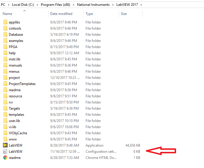The image size is (204, 168).
Task: Select the FPGA folder name
Action: (x=13, y=47)
